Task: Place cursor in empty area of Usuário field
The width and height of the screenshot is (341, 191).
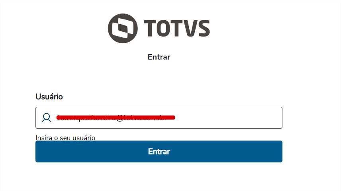Action: (228, 118)
